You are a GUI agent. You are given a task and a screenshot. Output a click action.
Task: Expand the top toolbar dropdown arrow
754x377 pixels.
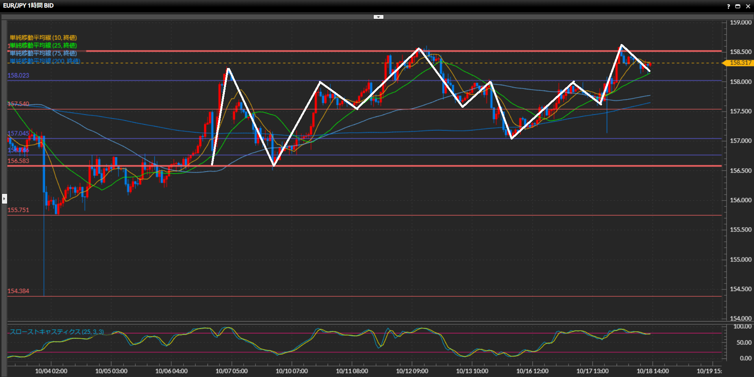(378, 17)
